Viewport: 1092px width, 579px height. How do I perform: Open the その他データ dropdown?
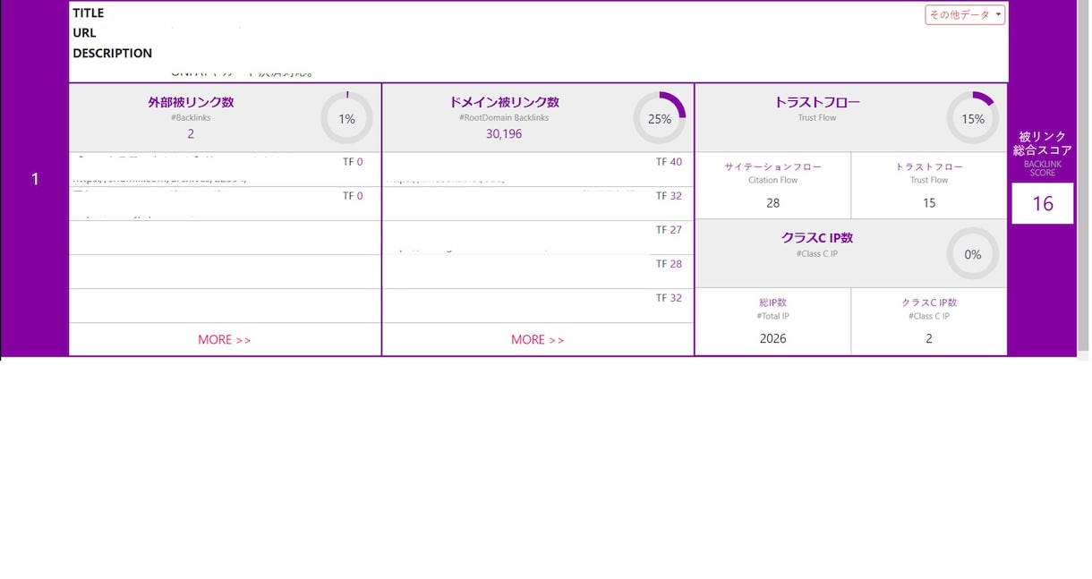pyautogui.click(x=965, y=14)
